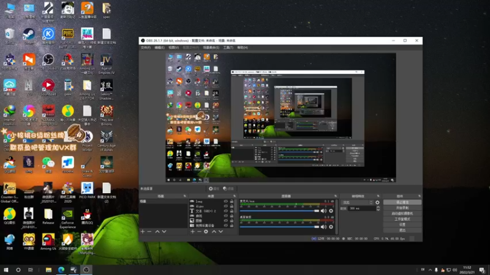Move the scene down in Scenes panel
This screenshot has height=275, width=490.
pyautogui.click(x=164, y=232)
